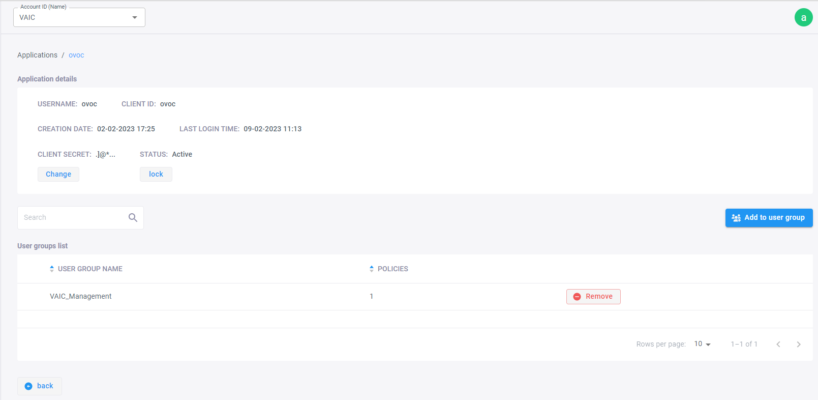Image resolution: width=818 pixels, height=400 pixels.
Task: Select the Active status value
Action: [x=182, y=154]
